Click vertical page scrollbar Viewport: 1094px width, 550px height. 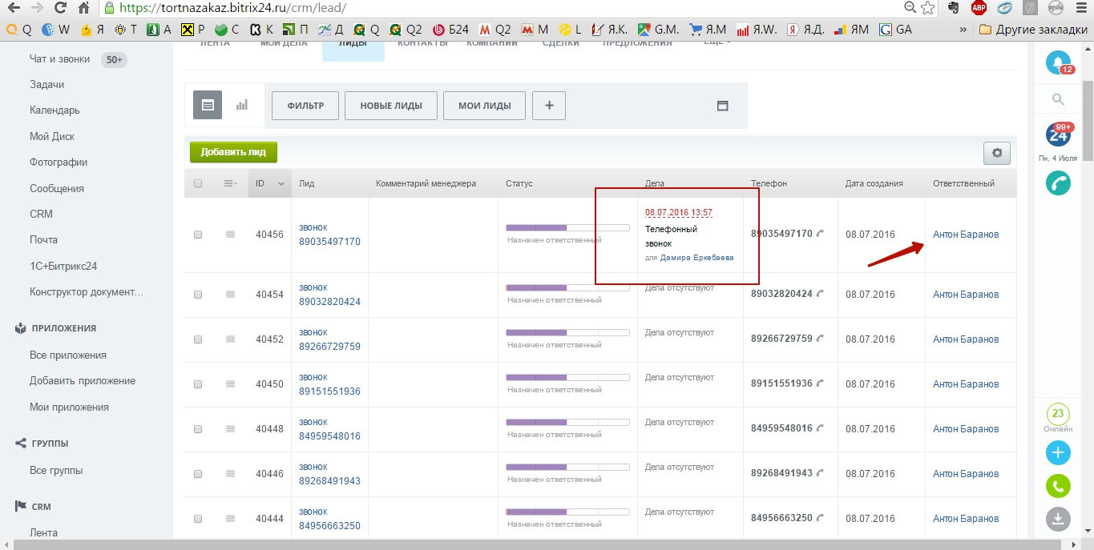pyautogui.click(x=1088, y=120)
